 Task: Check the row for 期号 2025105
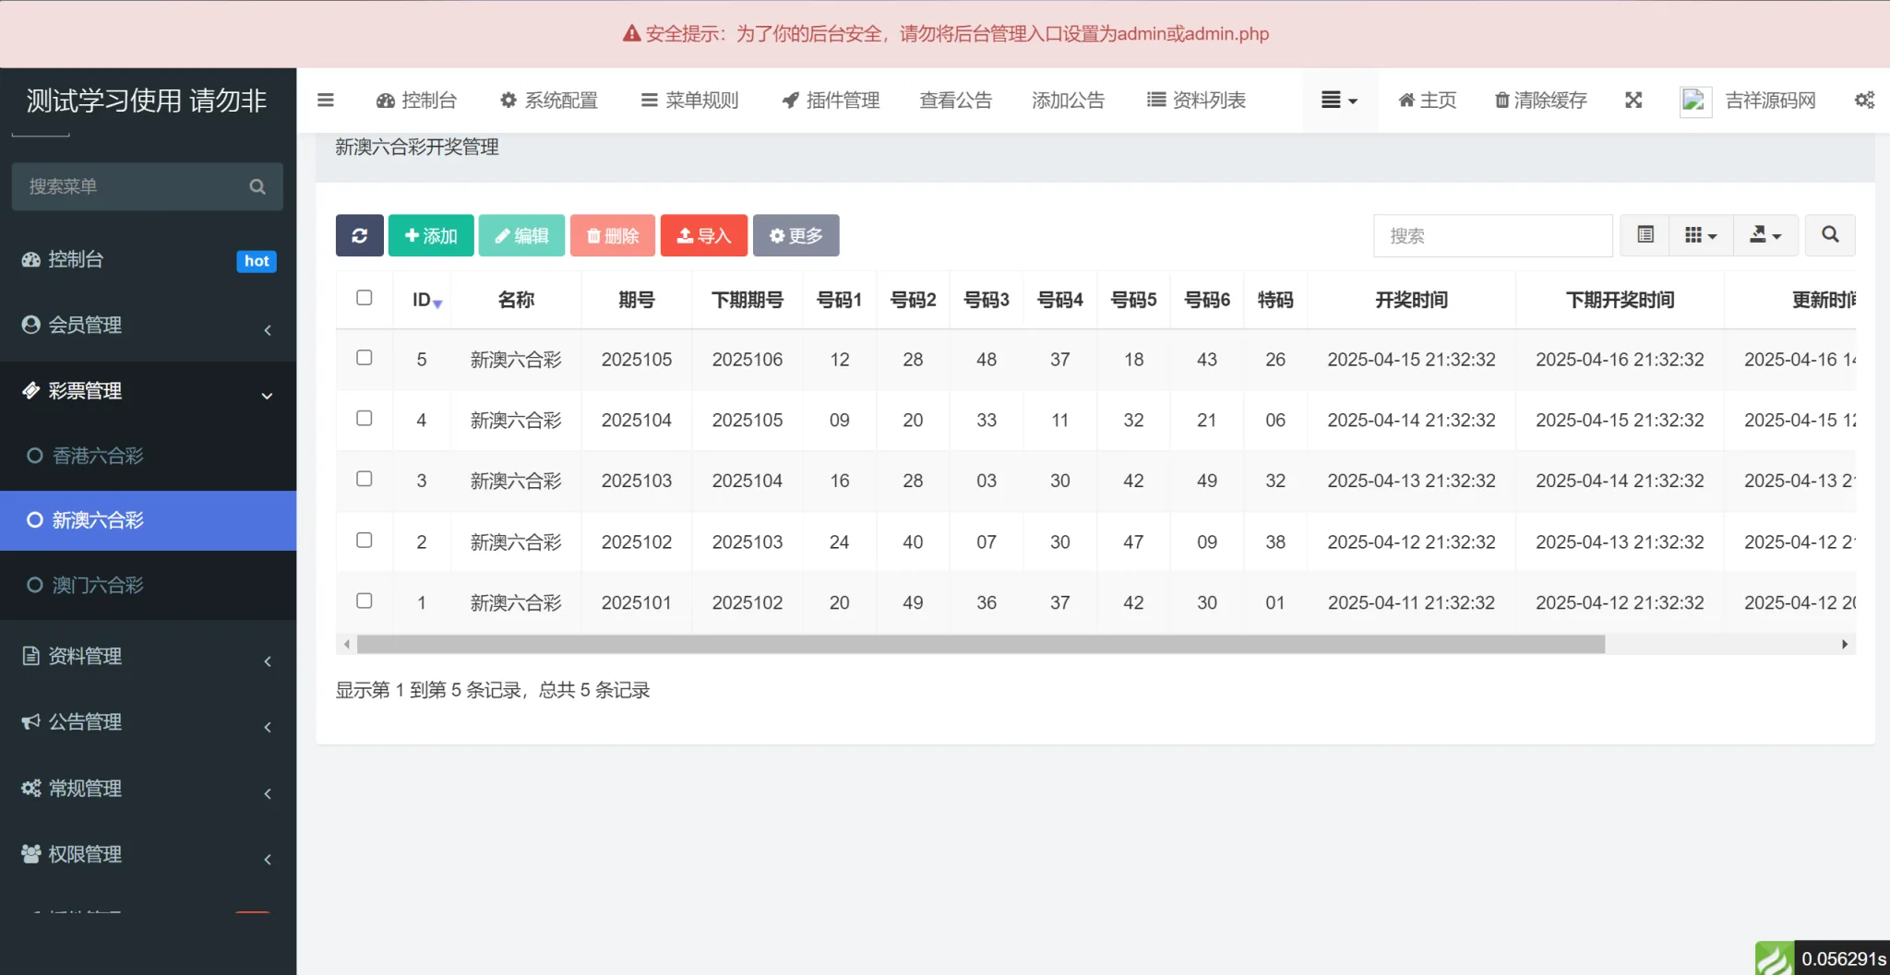[365, 359]
